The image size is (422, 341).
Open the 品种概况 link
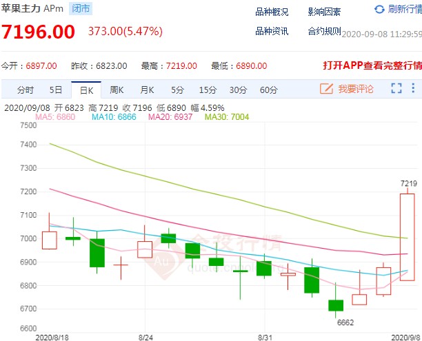coord(272,12)
